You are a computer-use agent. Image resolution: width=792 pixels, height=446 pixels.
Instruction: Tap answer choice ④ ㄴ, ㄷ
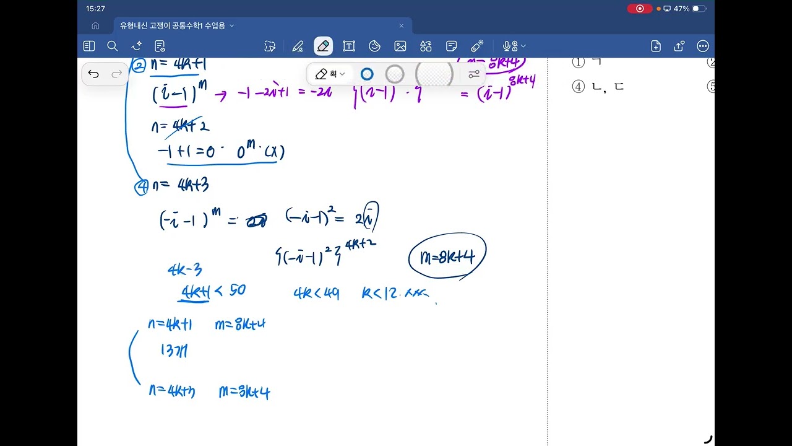[598, 87]
